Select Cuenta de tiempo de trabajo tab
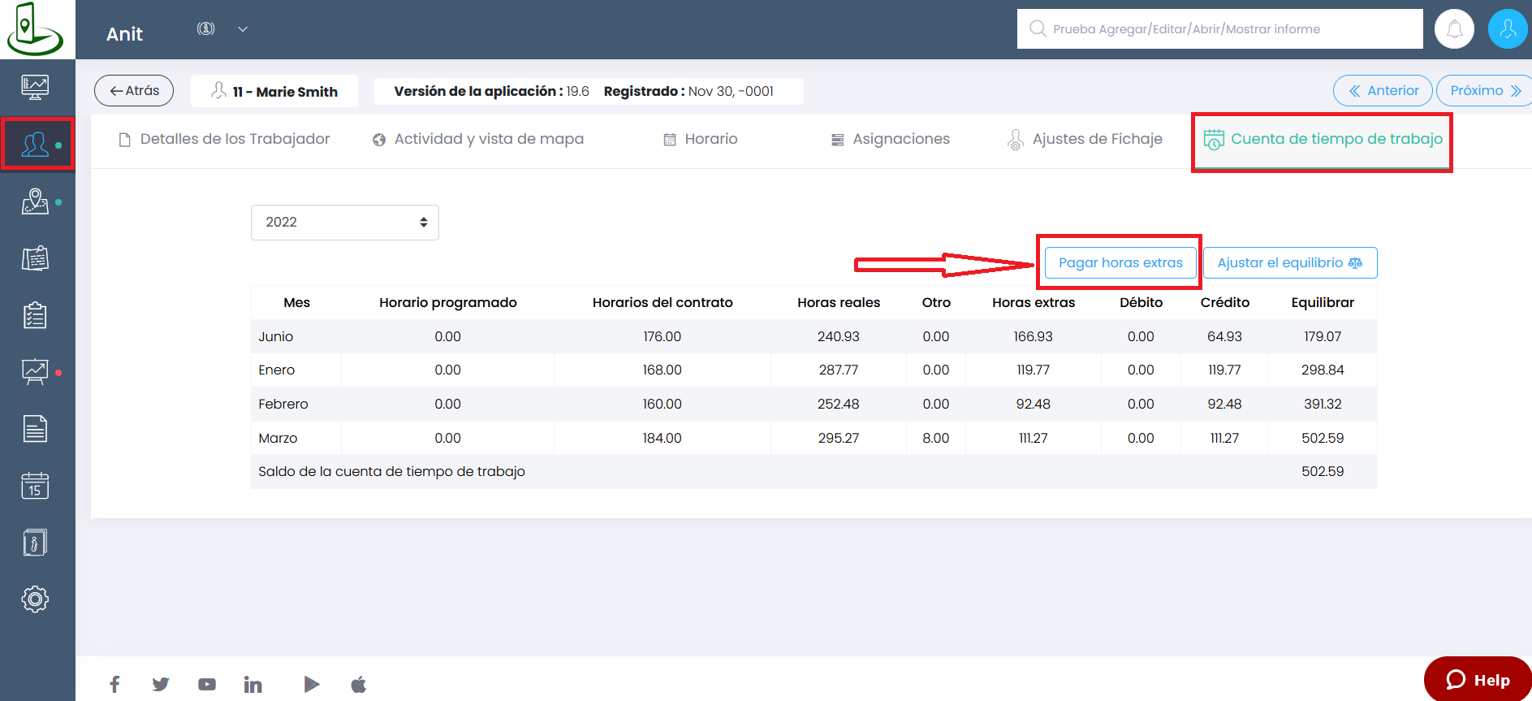Image resolution: width=1532 pixels, height=701 pixels. point(1323,139)
